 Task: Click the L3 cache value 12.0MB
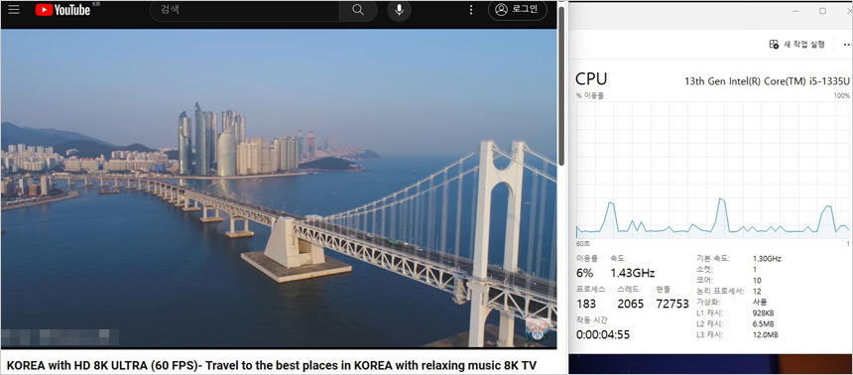[x=766, y=334]
